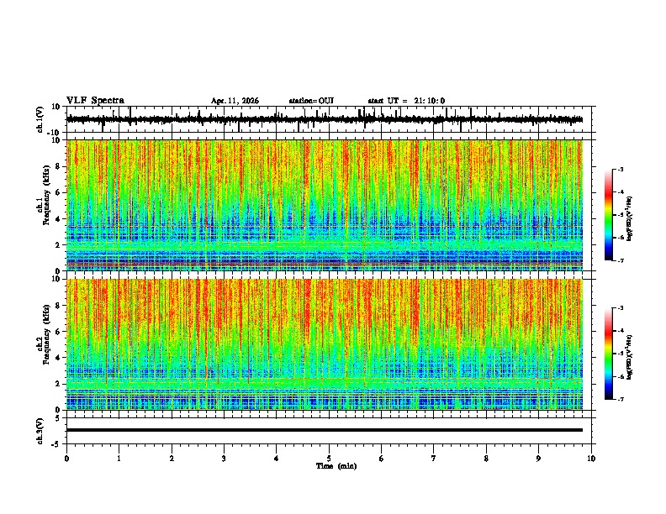Click the ch.1 voltage waveform trace
Viewport: 666px width, 514px height.
325,119
